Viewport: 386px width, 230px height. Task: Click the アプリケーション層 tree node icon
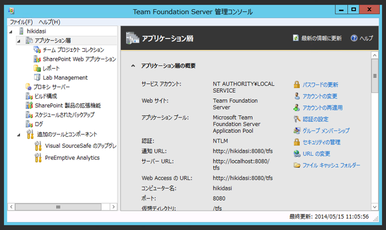click(29, 40)
